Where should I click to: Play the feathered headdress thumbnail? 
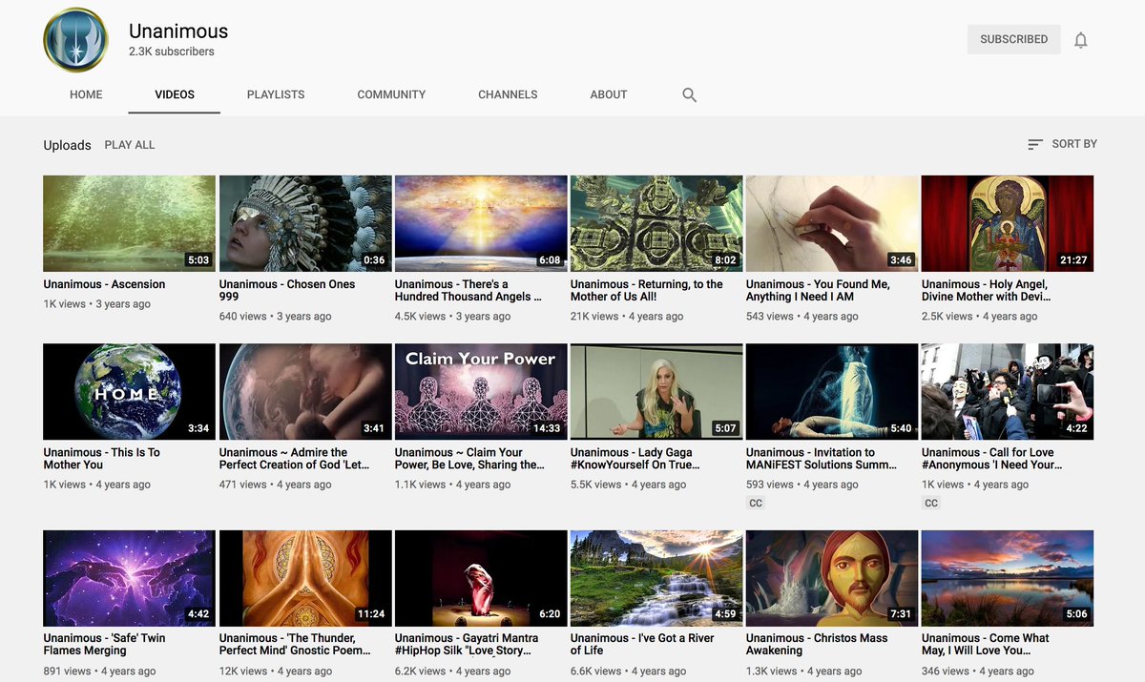pyautogui.click(x=305, y=223)
